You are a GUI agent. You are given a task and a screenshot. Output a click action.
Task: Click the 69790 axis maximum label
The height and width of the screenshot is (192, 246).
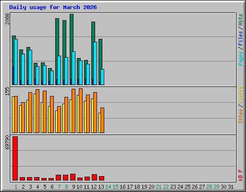tap(7, 142)
